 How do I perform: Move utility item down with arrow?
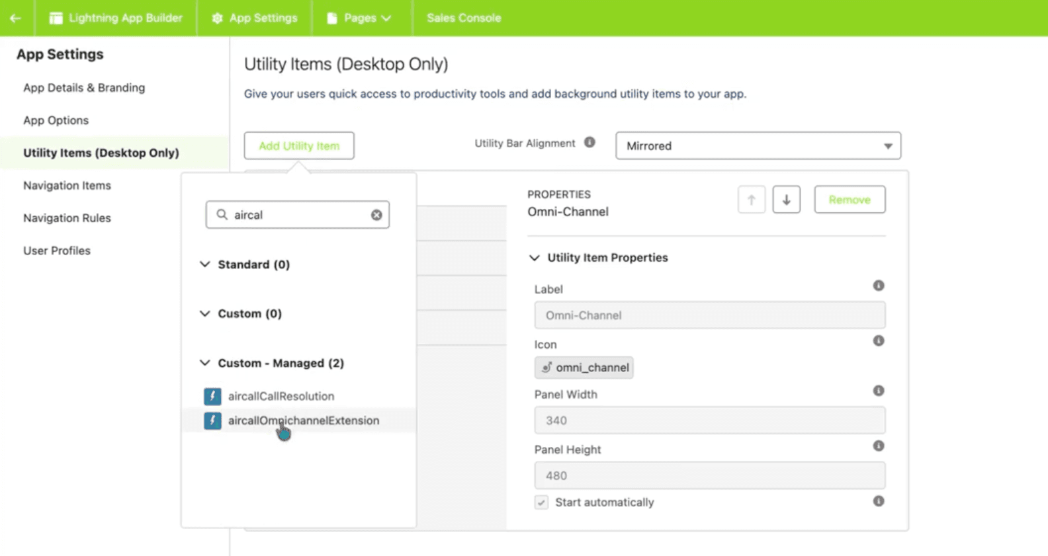pos(787,200)
